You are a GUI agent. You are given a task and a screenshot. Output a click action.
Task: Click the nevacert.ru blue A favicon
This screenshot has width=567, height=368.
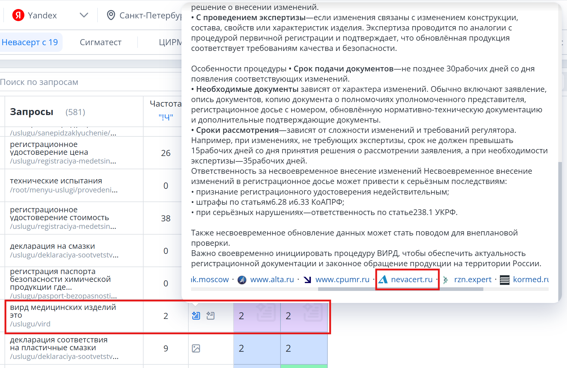[x=383, y=280]
